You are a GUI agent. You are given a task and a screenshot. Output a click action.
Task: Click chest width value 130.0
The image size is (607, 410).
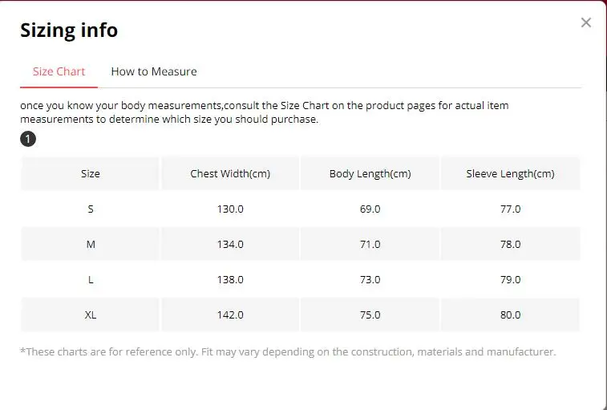click(230, 209)
